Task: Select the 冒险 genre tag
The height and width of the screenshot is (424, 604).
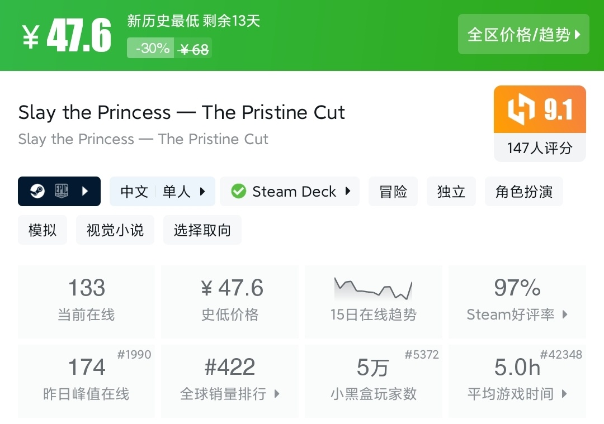Action: click(x=393, y=192)
